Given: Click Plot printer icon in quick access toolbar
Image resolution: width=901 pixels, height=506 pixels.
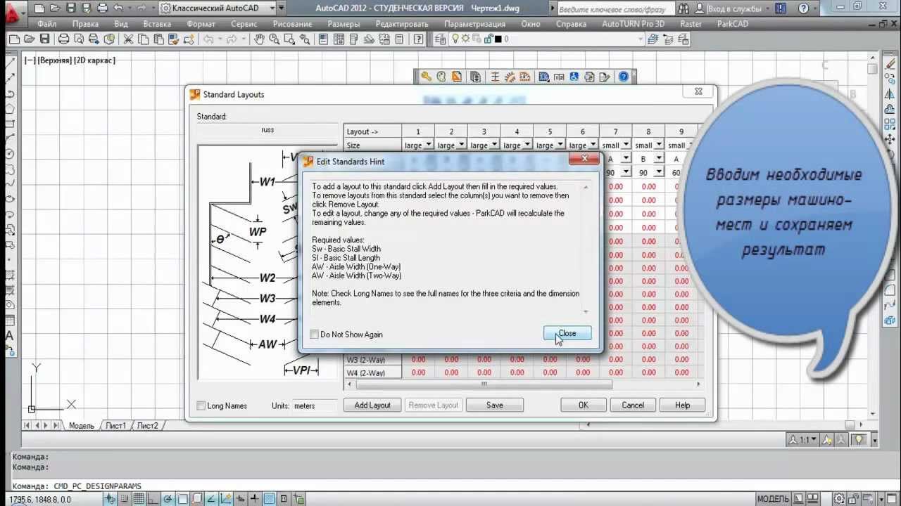Looking at the screenshot, I should [102, 8].
